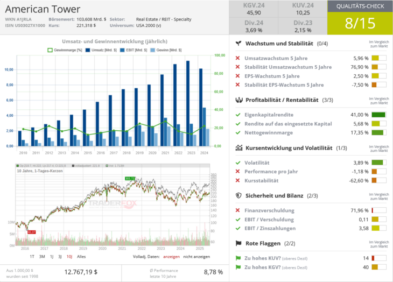393x282 pixels.
Task: Click the Div.24 value tile
Action: pyautogui.click(x=254, y=26)
